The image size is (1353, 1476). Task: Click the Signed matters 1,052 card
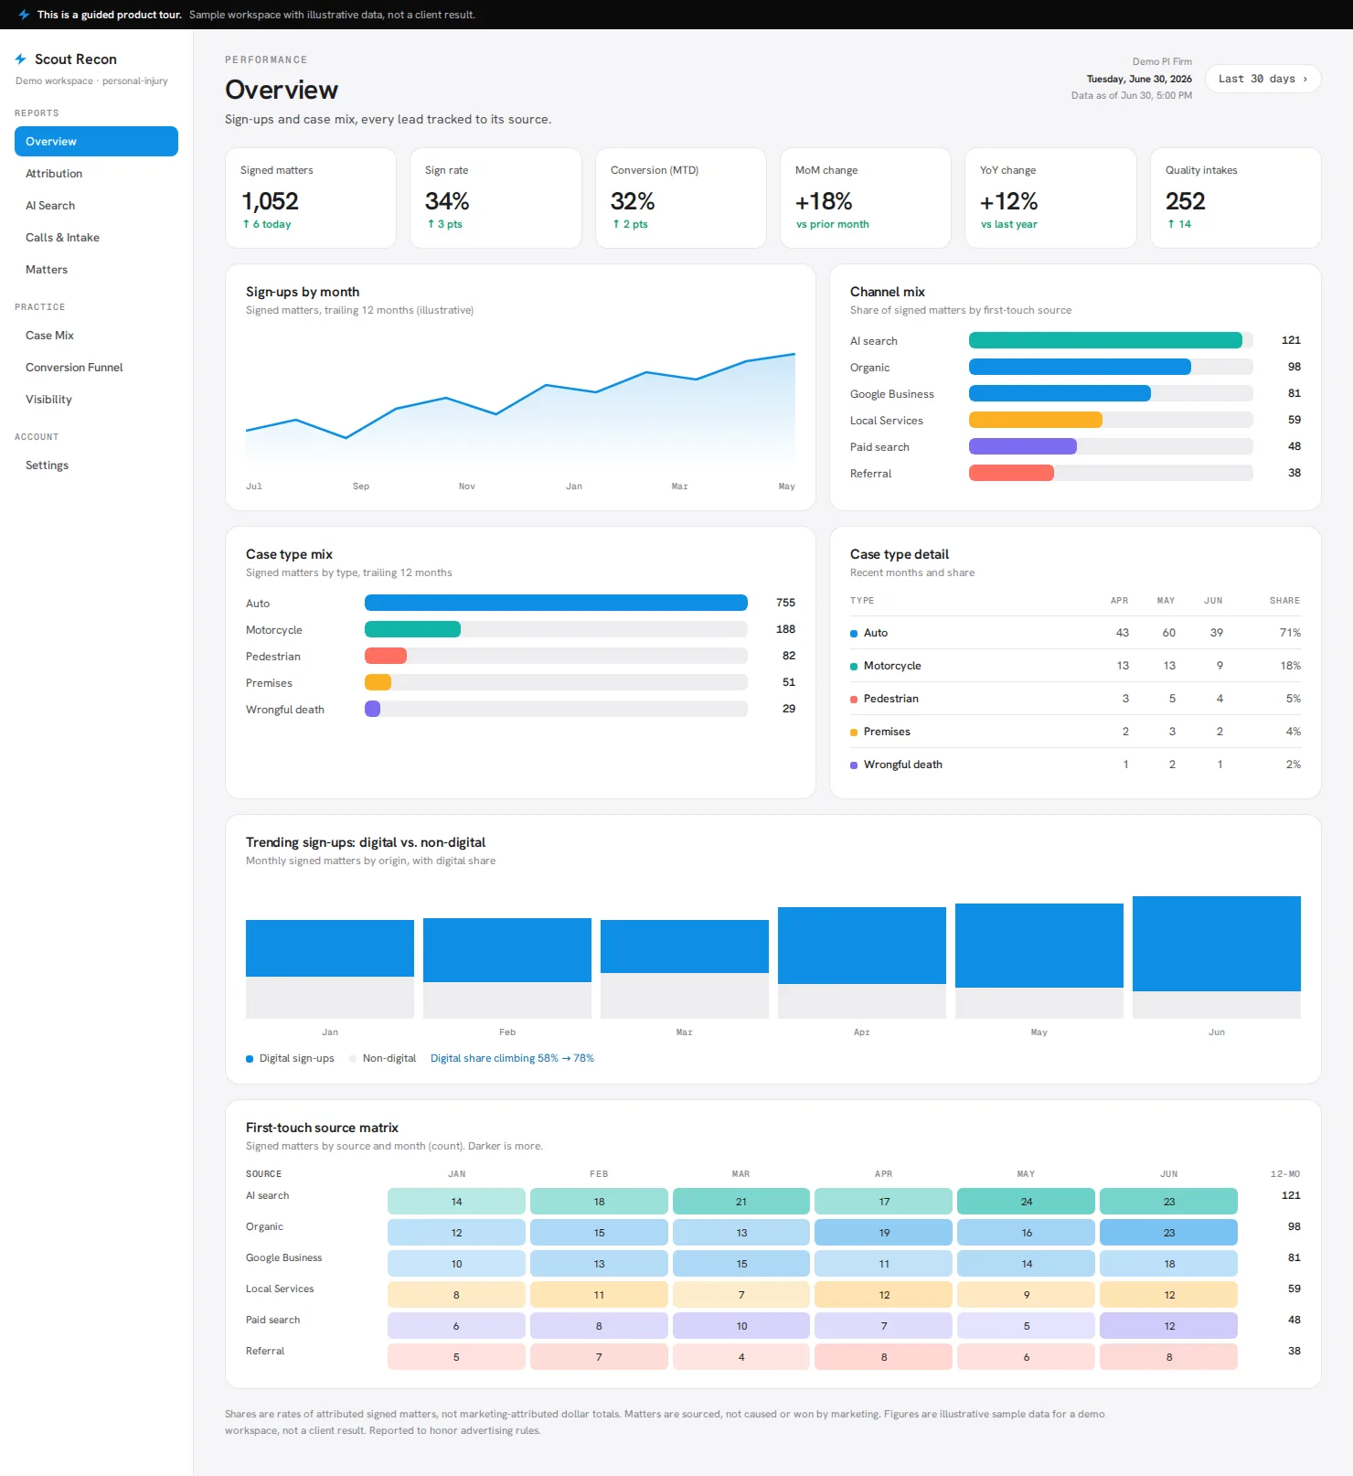pyautogui.click(x=311, y=198)
